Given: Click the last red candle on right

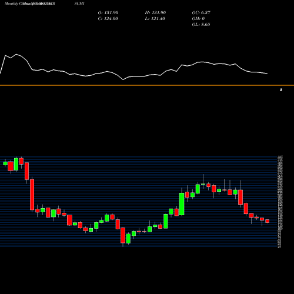Looking at the screenshot, I should (x=268, y=221).
